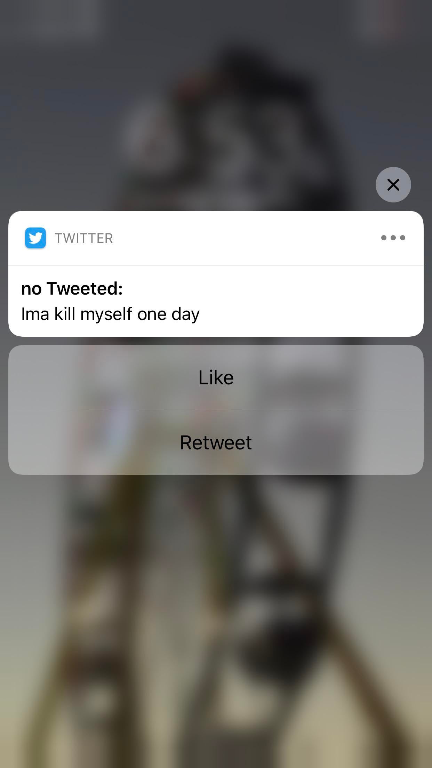The image size is (432, 768).
Task: Tap the empty white area right of the tweet text
Action: tap(313, 314)
